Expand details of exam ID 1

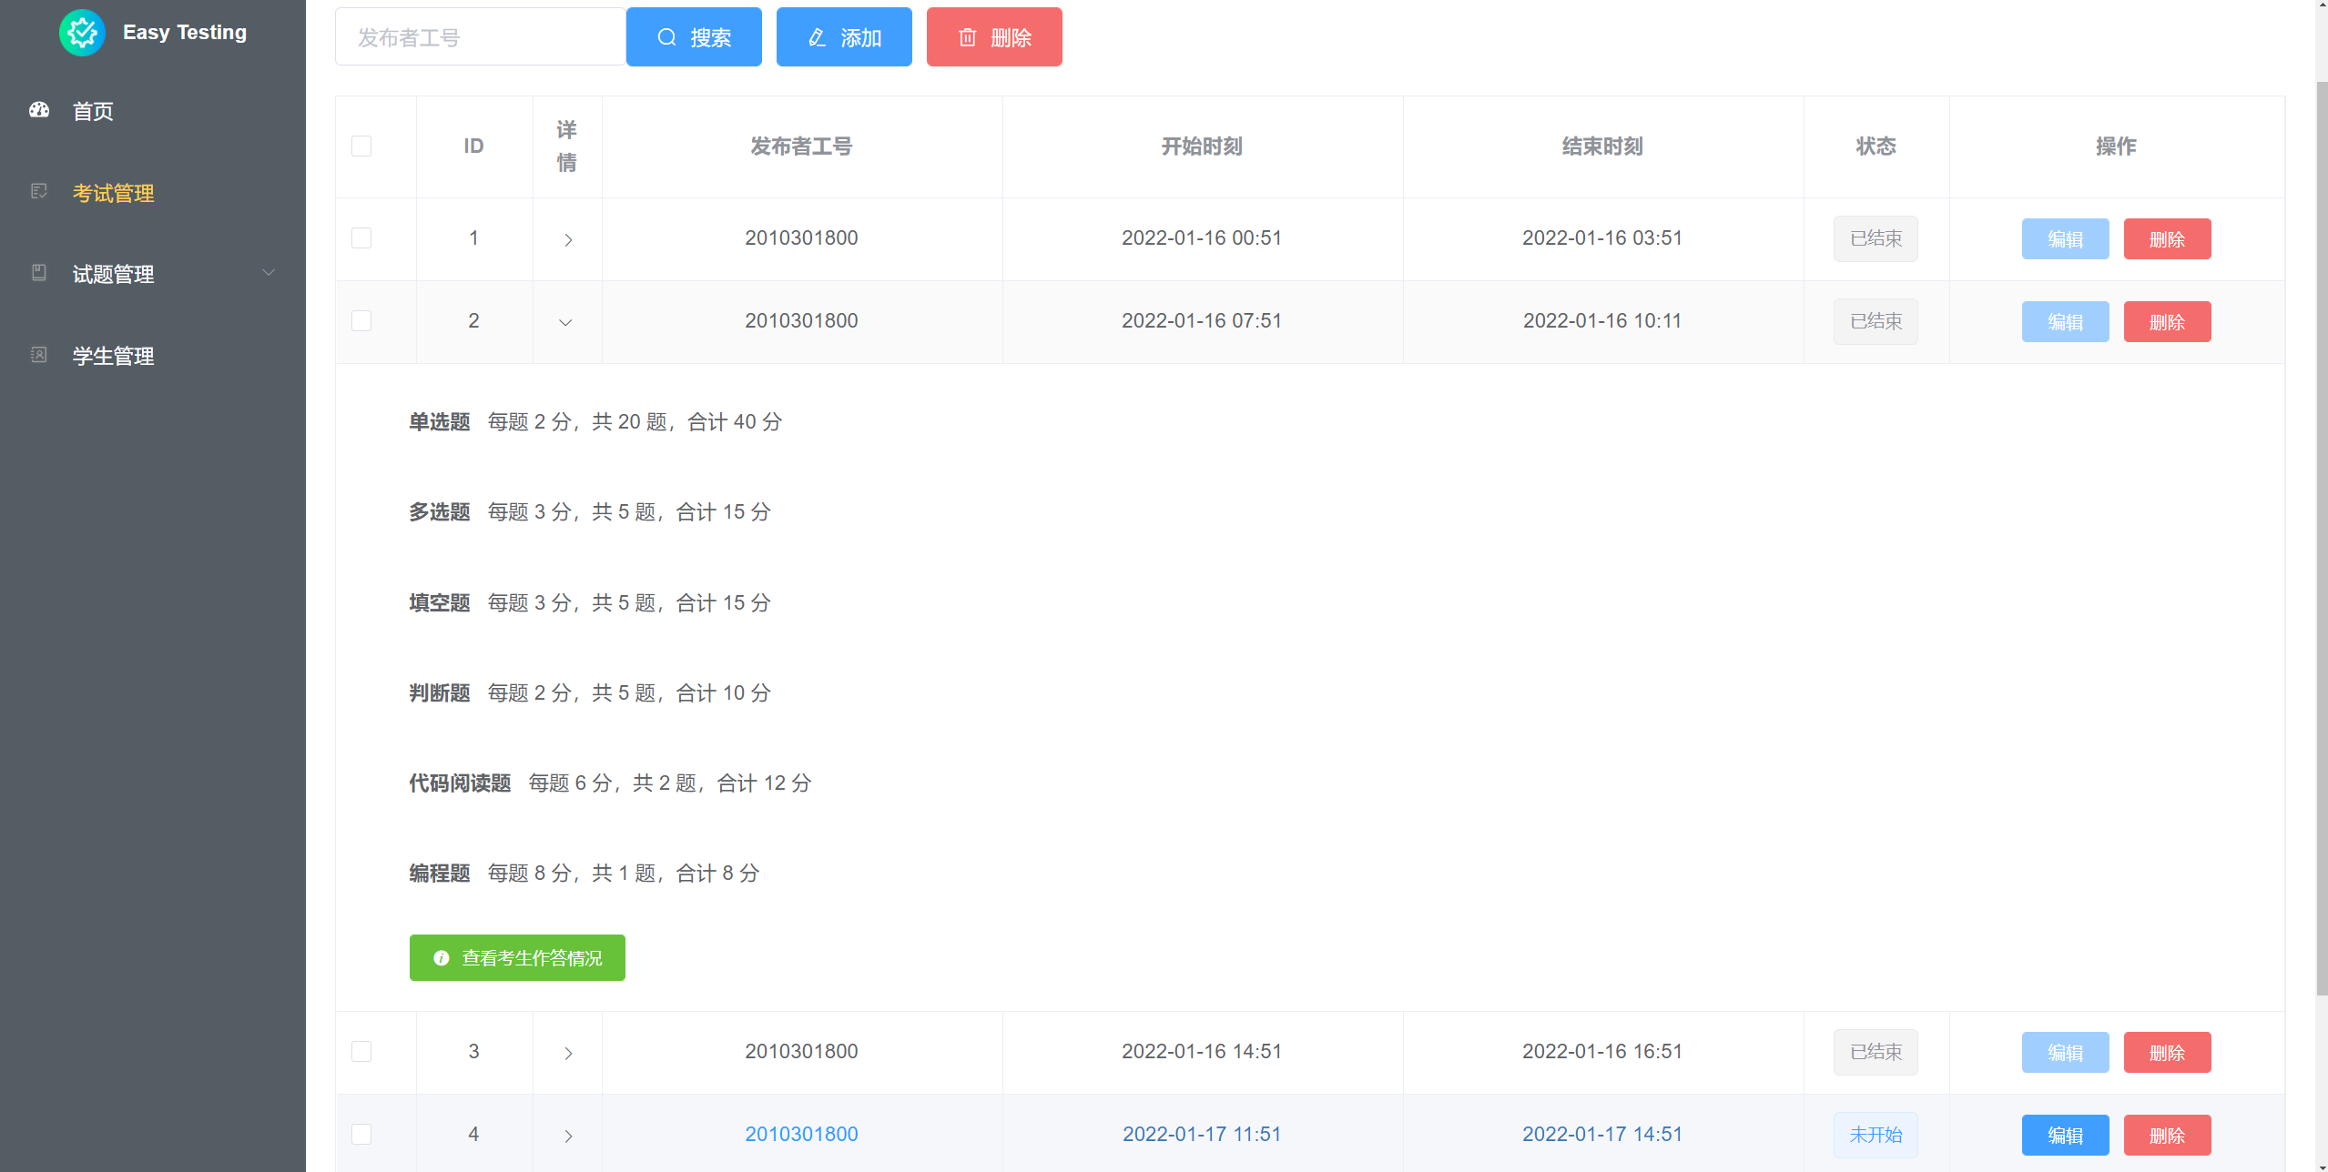pyautogui.click(x=567, y=239)
